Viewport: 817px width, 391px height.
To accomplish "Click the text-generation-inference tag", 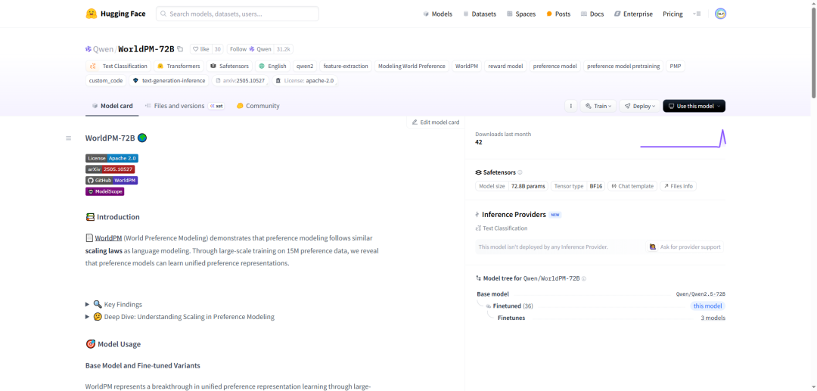I will [169, 81].
